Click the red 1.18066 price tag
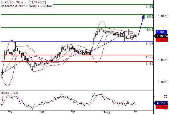 tap(162, 40)
